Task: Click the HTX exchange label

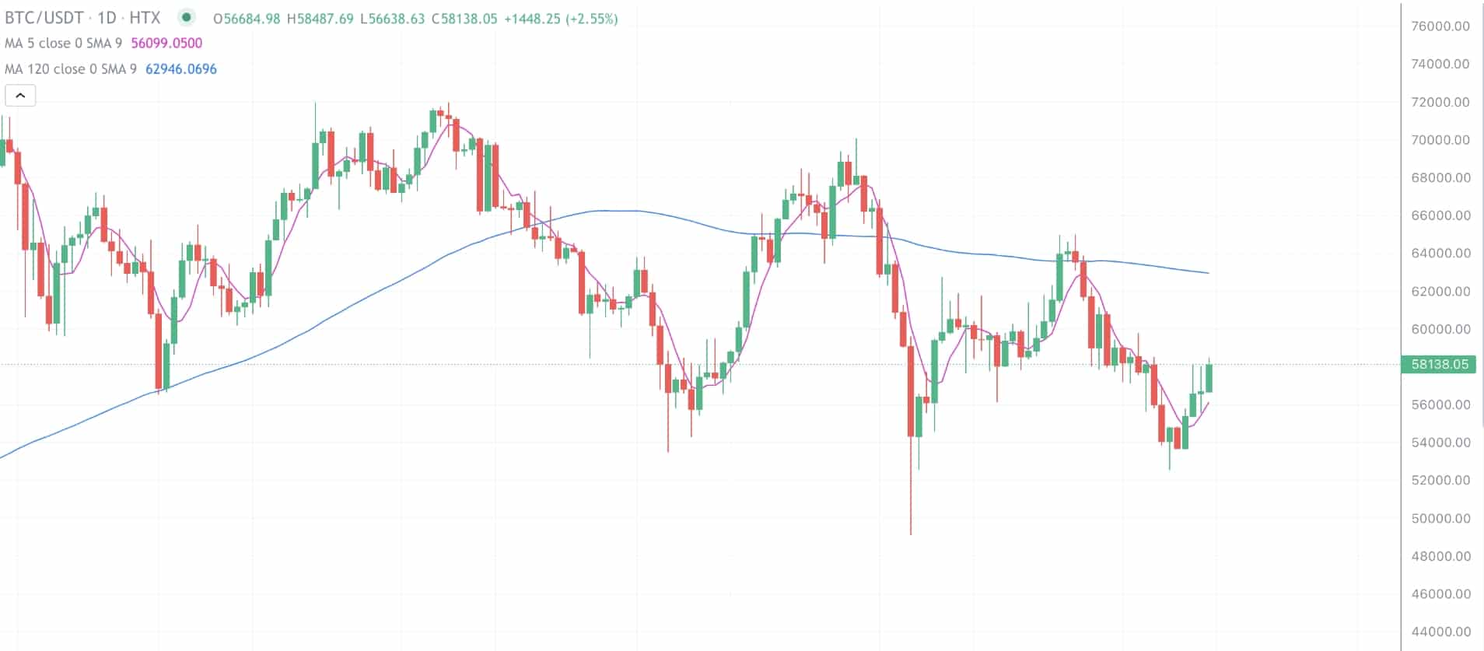Action: (145, 18)
